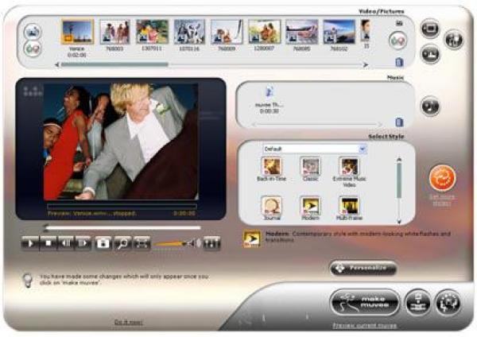The height and width of the screenshot is (337, 477).
Task: Stop the preview playback
Action: tap(49, 243)
